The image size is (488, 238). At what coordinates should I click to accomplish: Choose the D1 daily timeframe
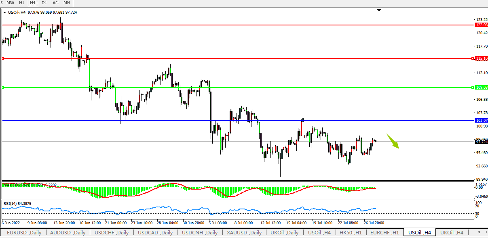(44, 2)
